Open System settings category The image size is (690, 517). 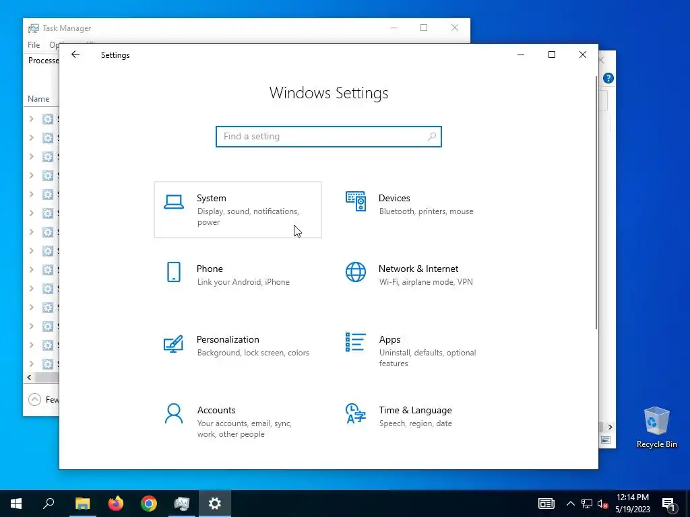tap(238, 210)
